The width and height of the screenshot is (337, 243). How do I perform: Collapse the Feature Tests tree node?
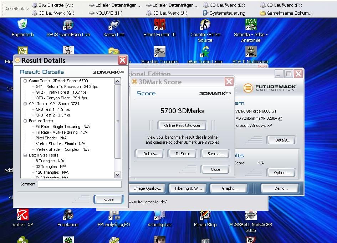click(25, 121)
